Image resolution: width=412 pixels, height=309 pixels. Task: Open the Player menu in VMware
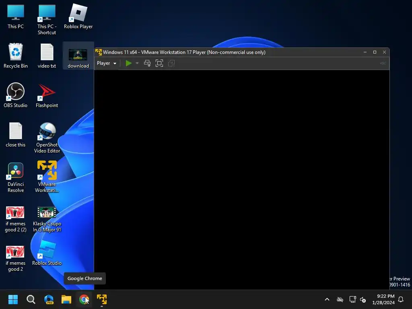tap(107, 63)
